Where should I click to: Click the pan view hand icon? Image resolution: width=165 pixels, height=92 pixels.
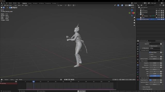(134, 20)
